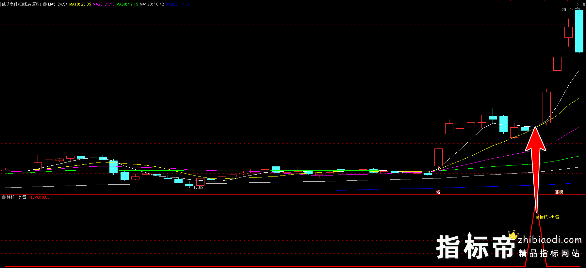Click the 17.08 low price label
586x268 pixels.
pos(198,188)
